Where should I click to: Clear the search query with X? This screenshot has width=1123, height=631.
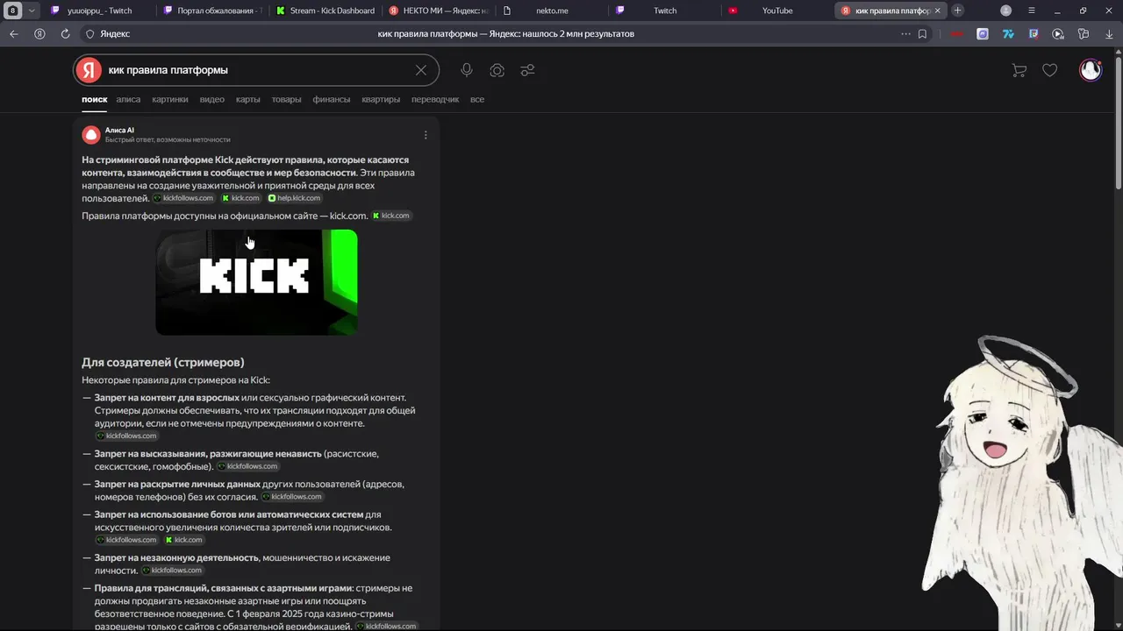point(421,70)
